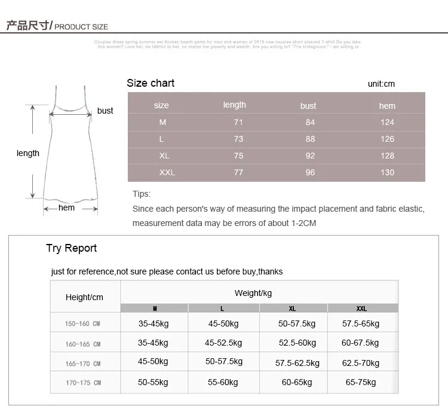Click '35-45kg' in the 150-160 CM row
The width and height of the screenshot is (448, 409).
point(154,323)
